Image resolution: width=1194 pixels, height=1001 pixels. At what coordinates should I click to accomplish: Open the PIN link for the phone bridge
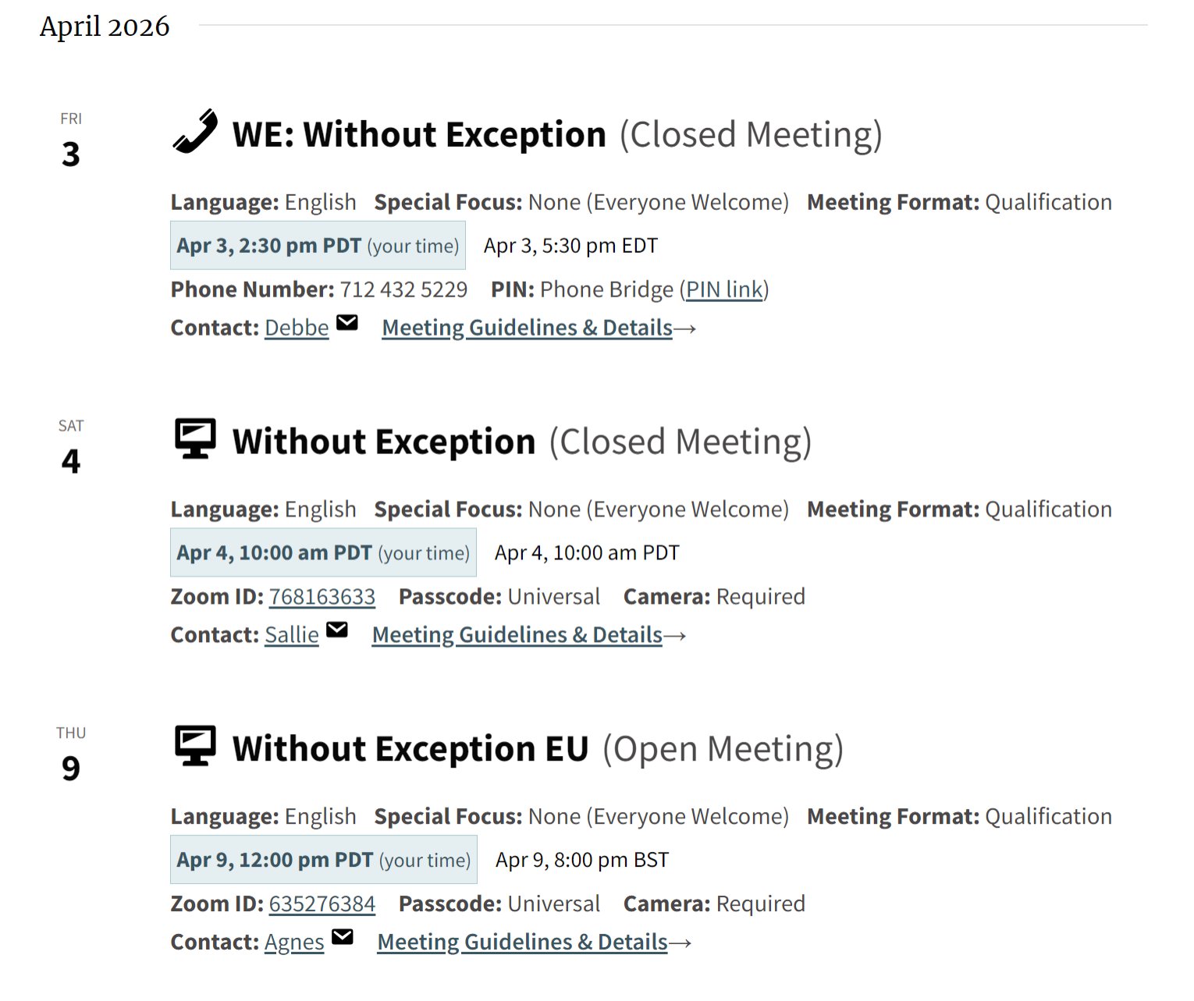[722, 289]
